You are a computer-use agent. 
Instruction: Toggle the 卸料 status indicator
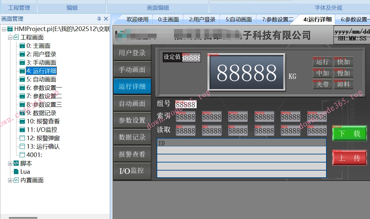click(x=344, y=84)
